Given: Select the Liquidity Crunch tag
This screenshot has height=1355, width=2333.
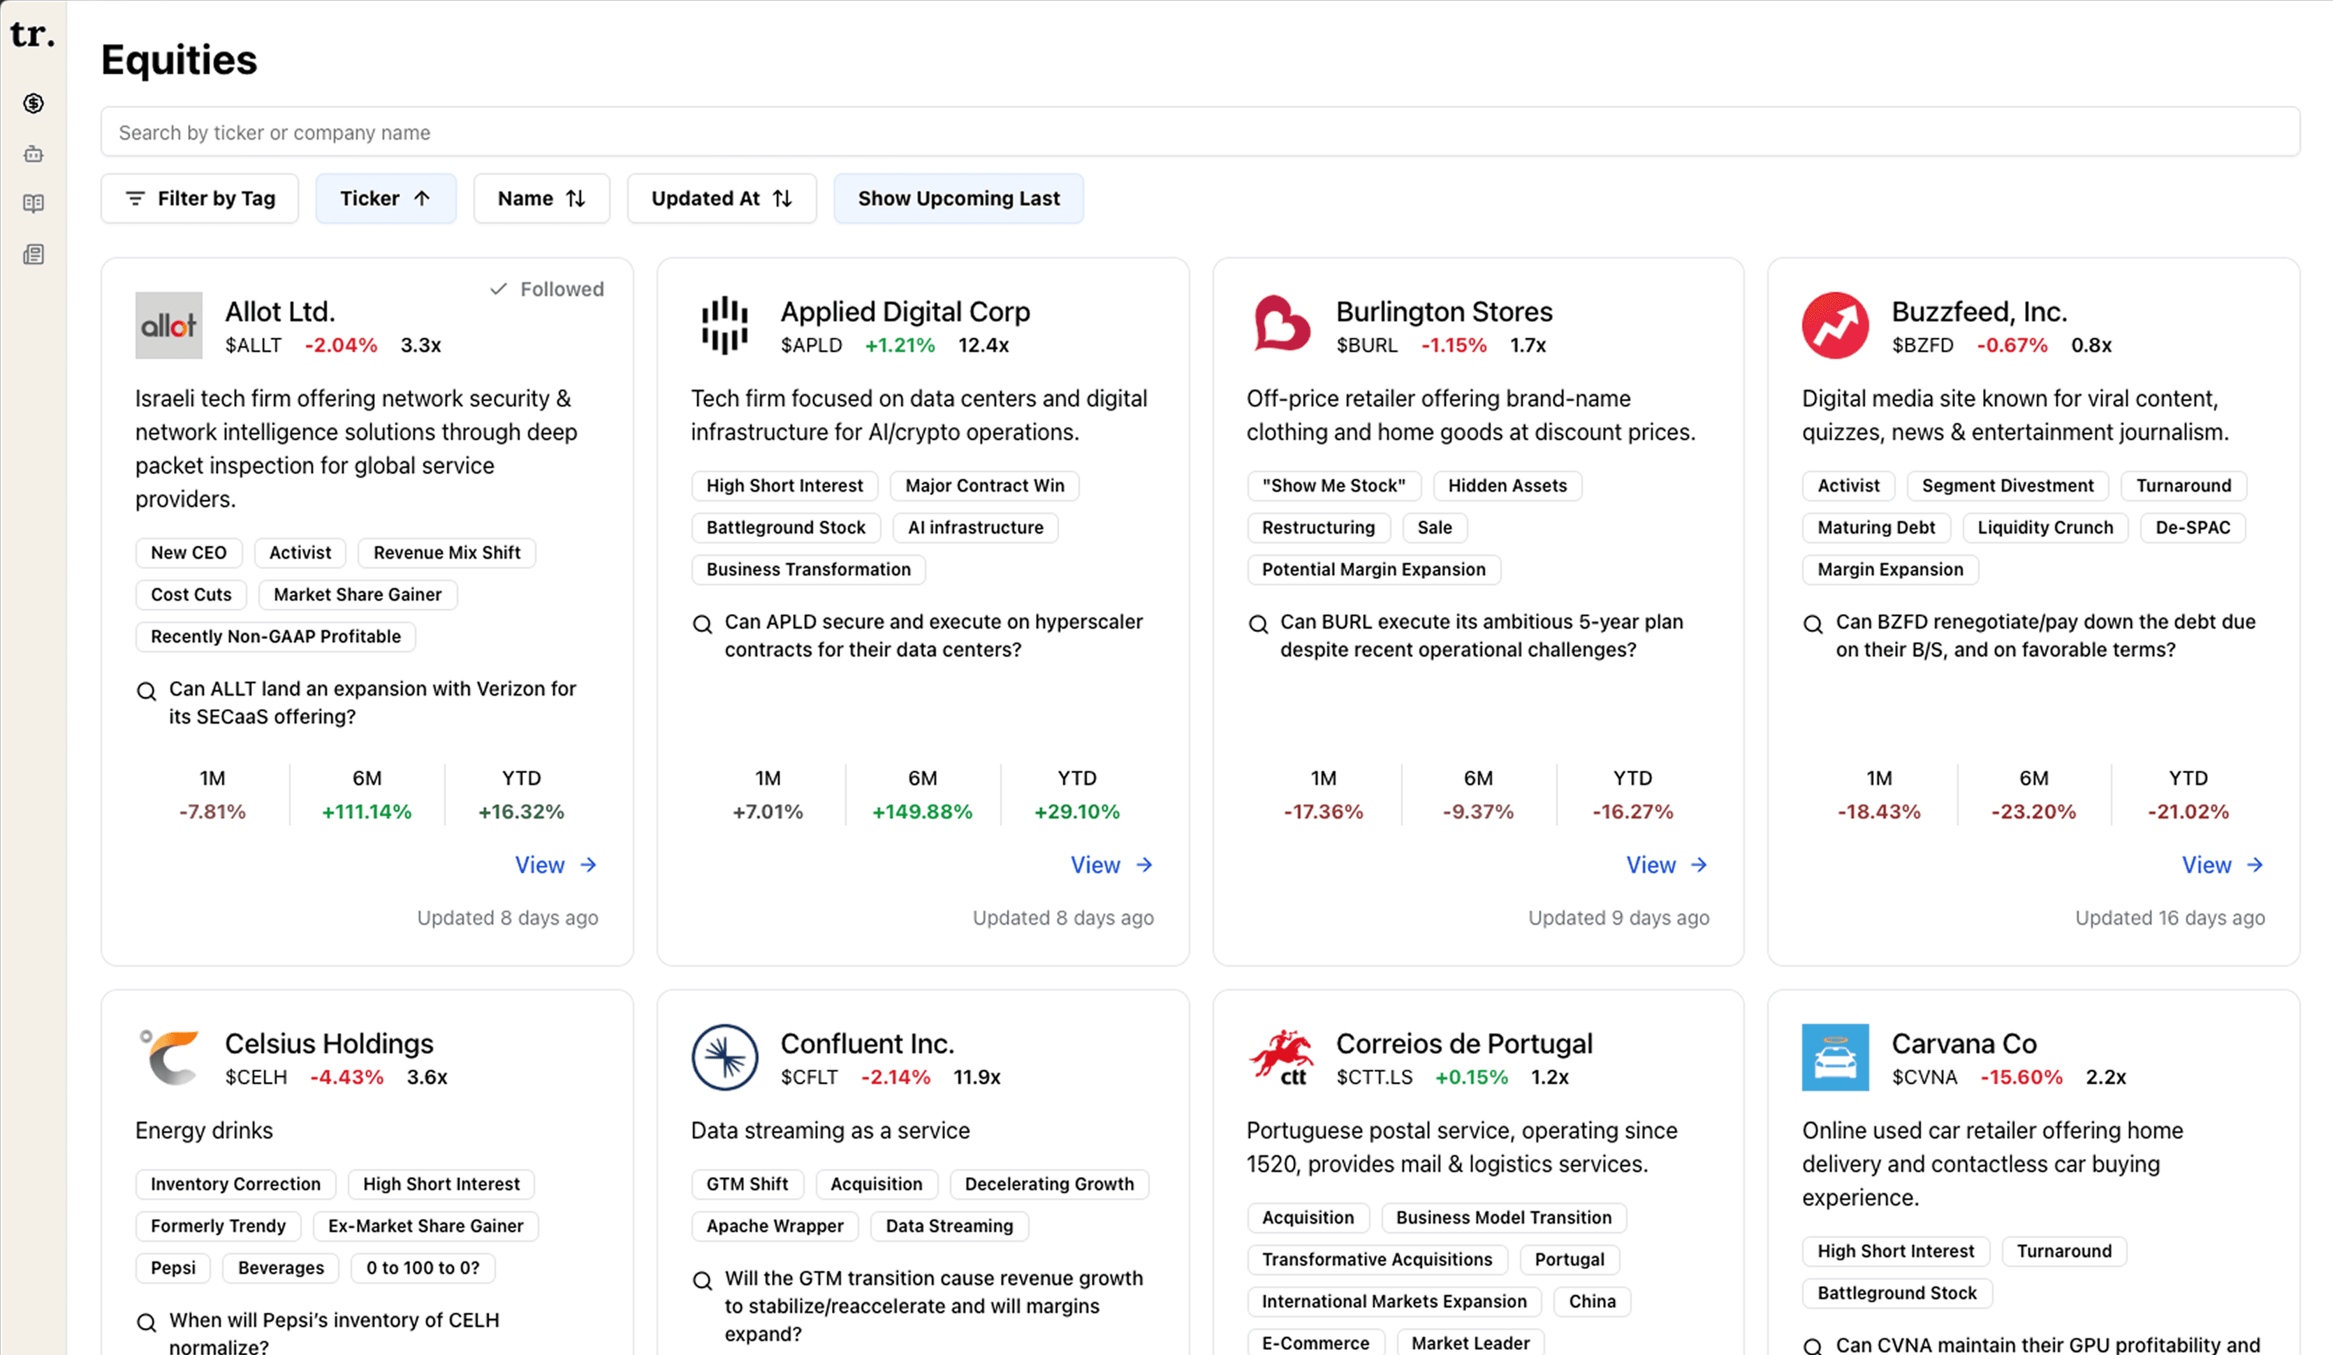Looking at the screenshot, I should click(x=2045, y=527).
